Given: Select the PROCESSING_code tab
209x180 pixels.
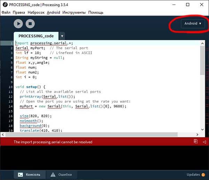Looking at the screenshot, I should click(x=36, y=36).
